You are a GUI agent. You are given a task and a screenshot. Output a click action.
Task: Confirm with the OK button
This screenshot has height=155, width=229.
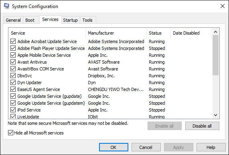pos(113,147)
